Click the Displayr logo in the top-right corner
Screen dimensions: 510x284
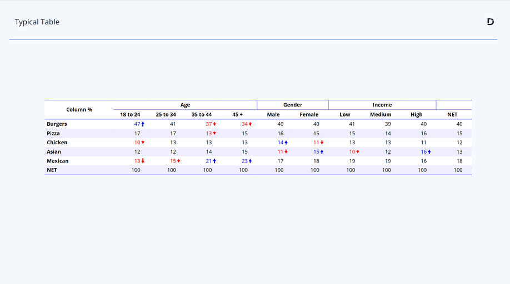(490, 22)
